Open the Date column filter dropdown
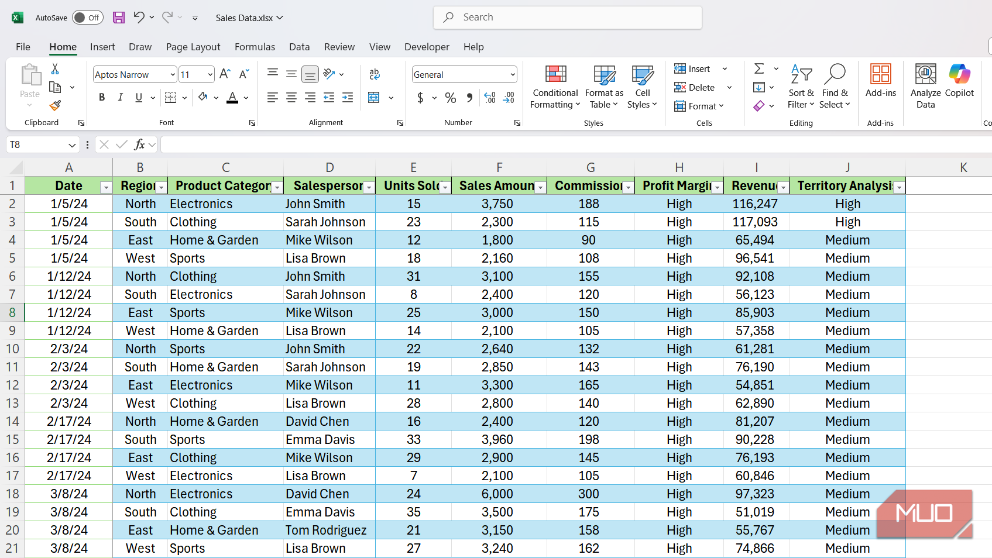Image resolution: width=992 pixels, height=558 pixels. click(x=106, y=188)
